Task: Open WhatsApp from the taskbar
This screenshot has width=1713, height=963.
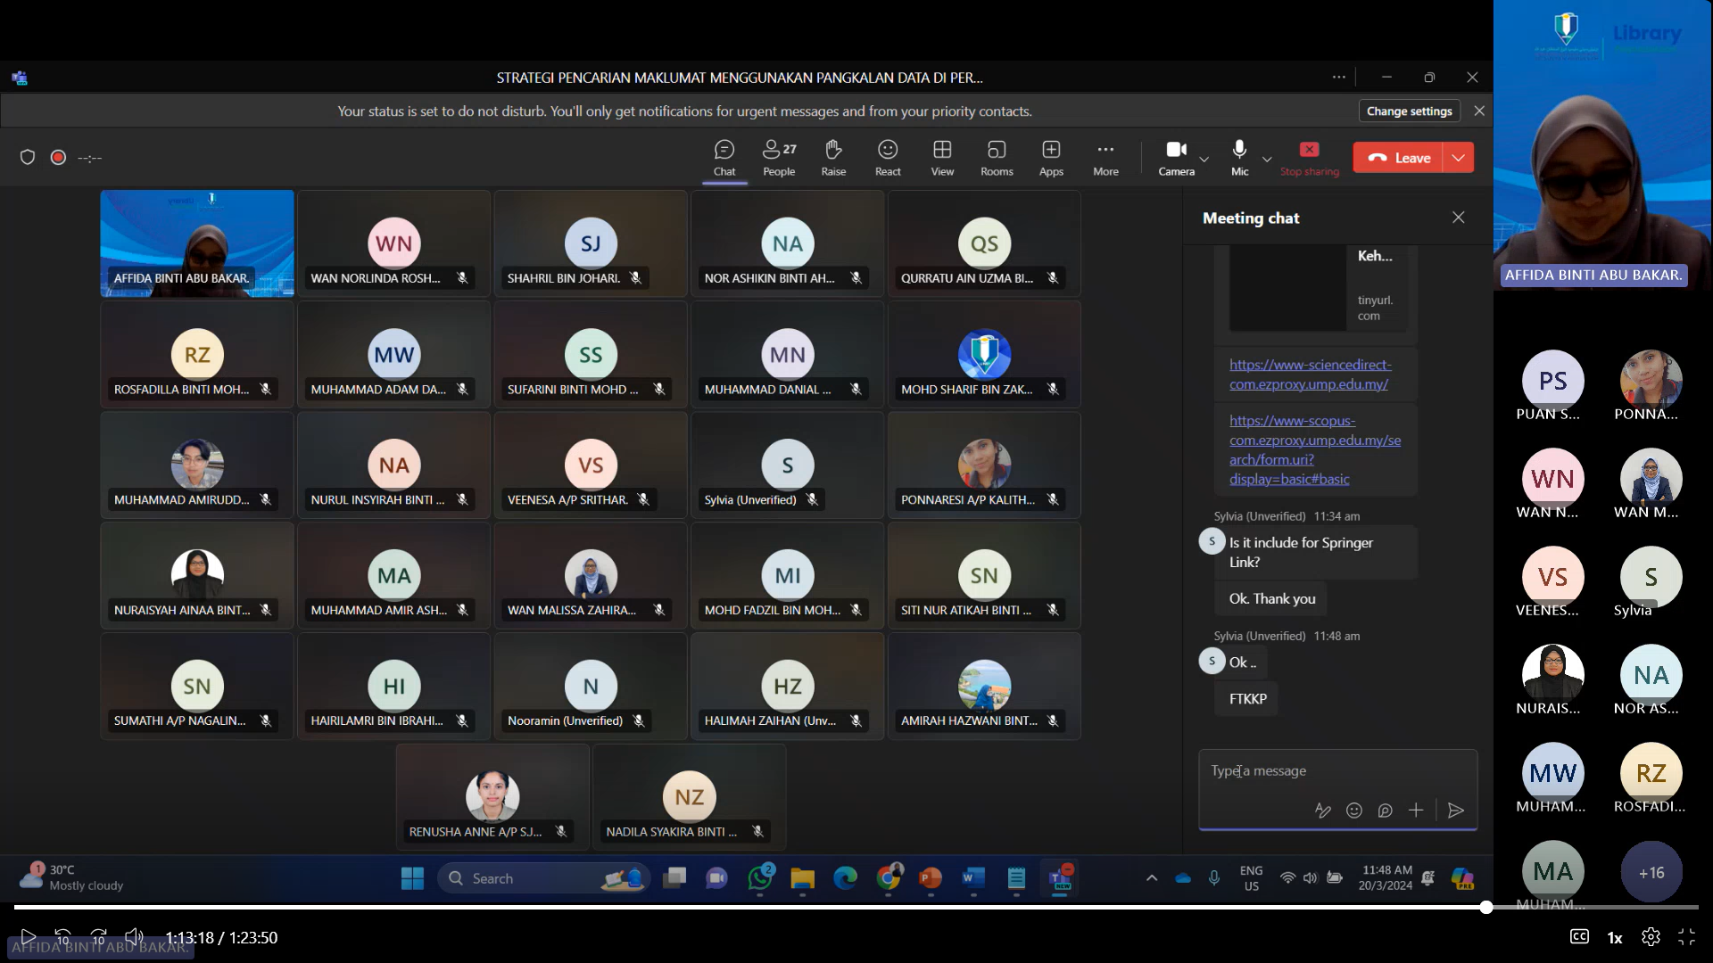Action: point(760,878)
